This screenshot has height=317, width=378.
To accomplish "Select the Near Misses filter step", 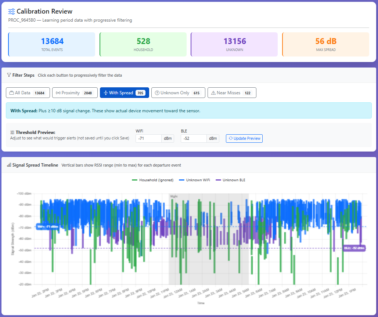I will pos(232,93).
